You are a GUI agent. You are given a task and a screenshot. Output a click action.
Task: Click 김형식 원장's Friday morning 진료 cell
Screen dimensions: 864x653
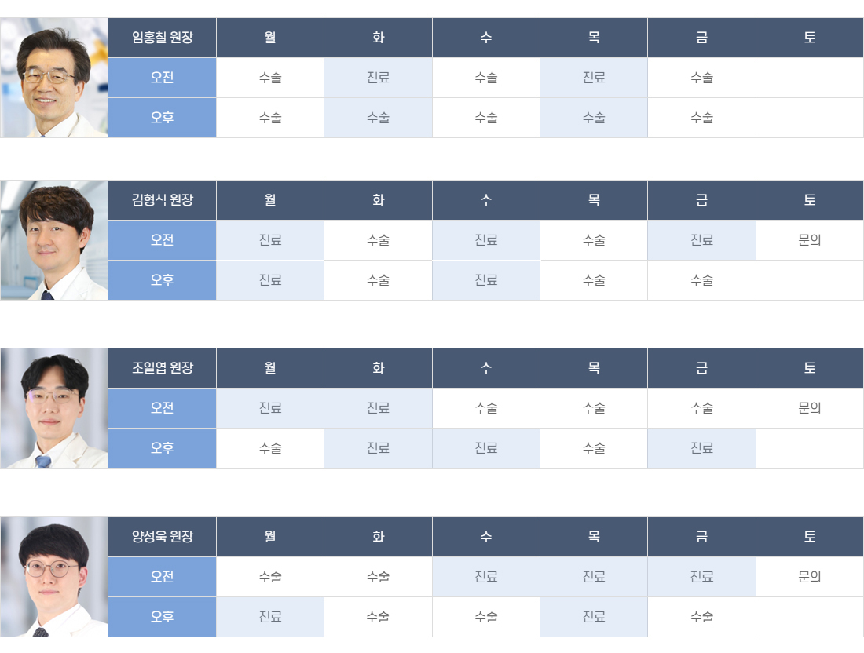click(x=701, y=240)
